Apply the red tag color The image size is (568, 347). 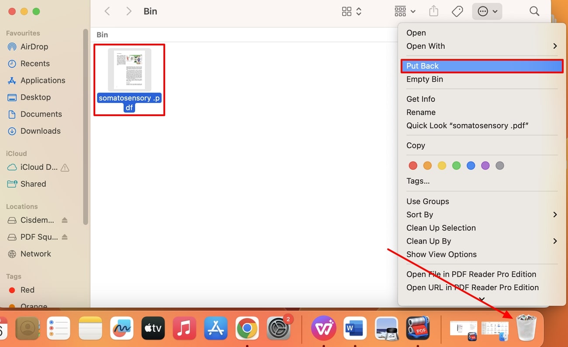pos(413,165)
